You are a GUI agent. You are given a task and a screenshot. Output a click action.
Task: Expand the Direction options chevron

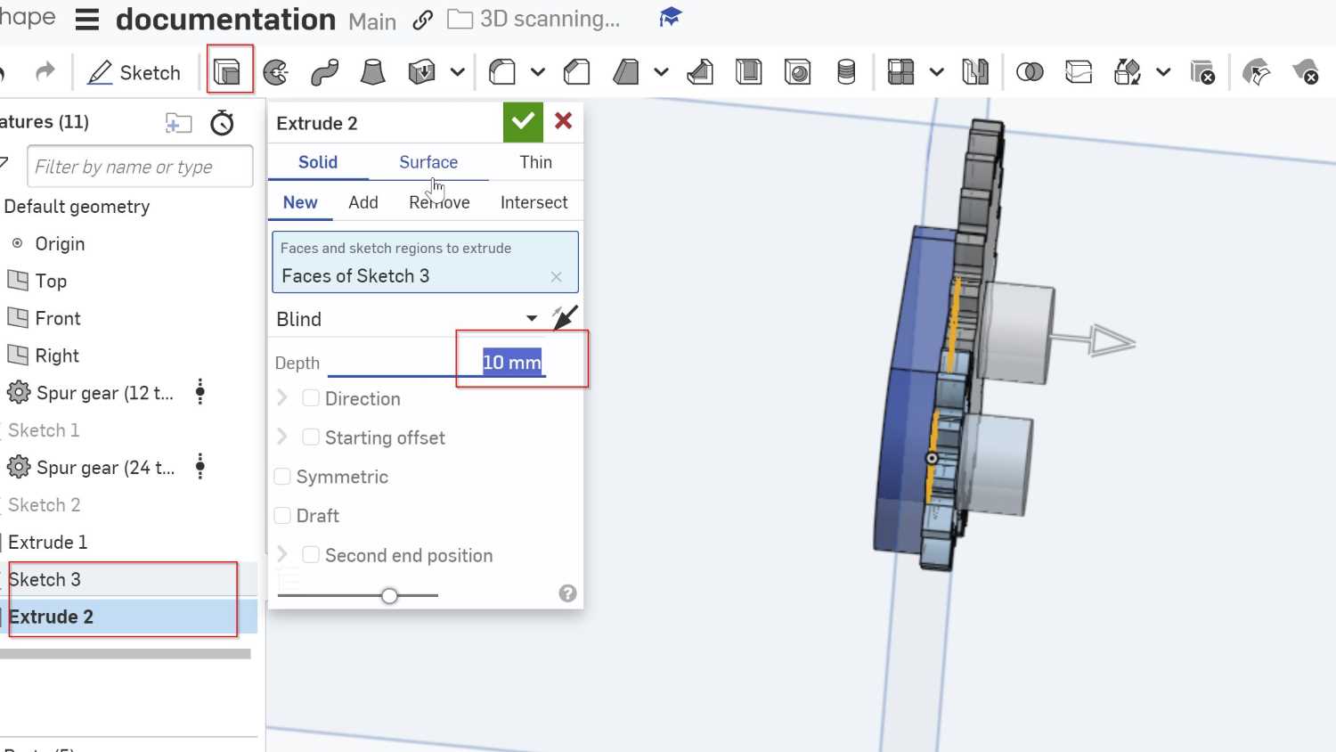(282, 397)
